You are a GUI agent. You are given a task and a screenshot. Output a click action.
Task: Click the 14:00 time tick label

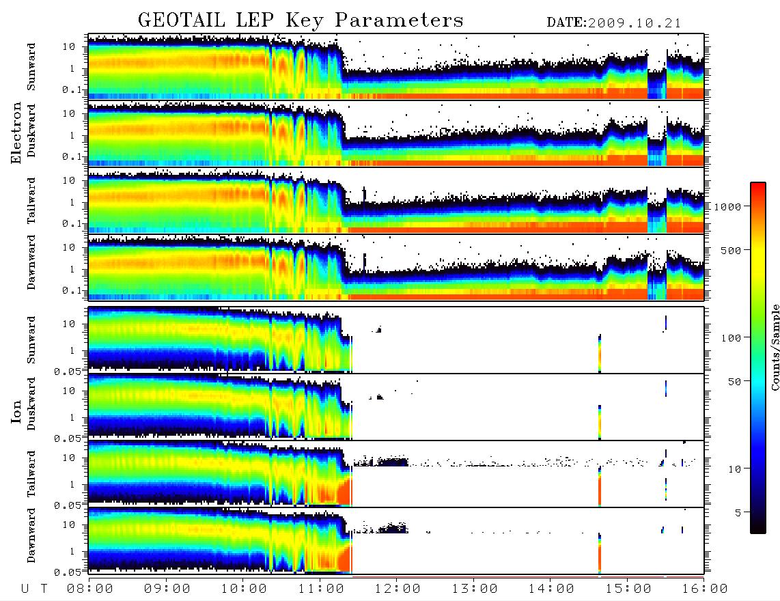[551, 589]
